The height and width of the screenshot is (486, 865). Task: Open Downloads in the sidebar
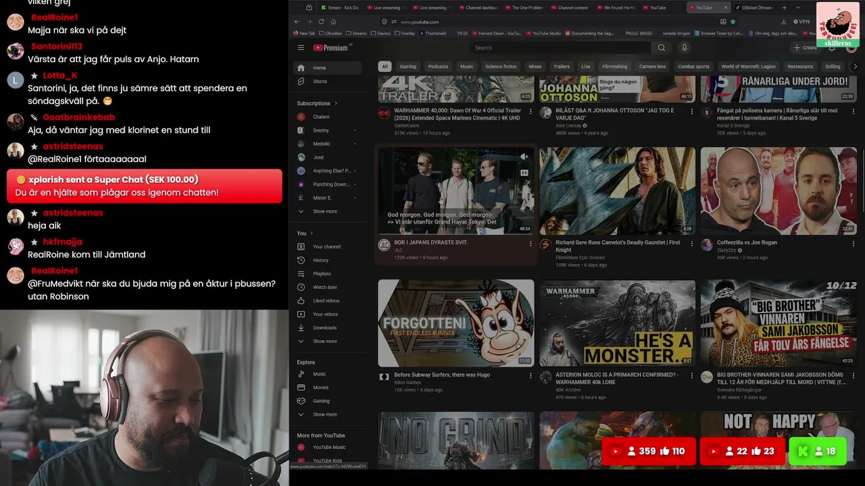click(x=328, y=328)
